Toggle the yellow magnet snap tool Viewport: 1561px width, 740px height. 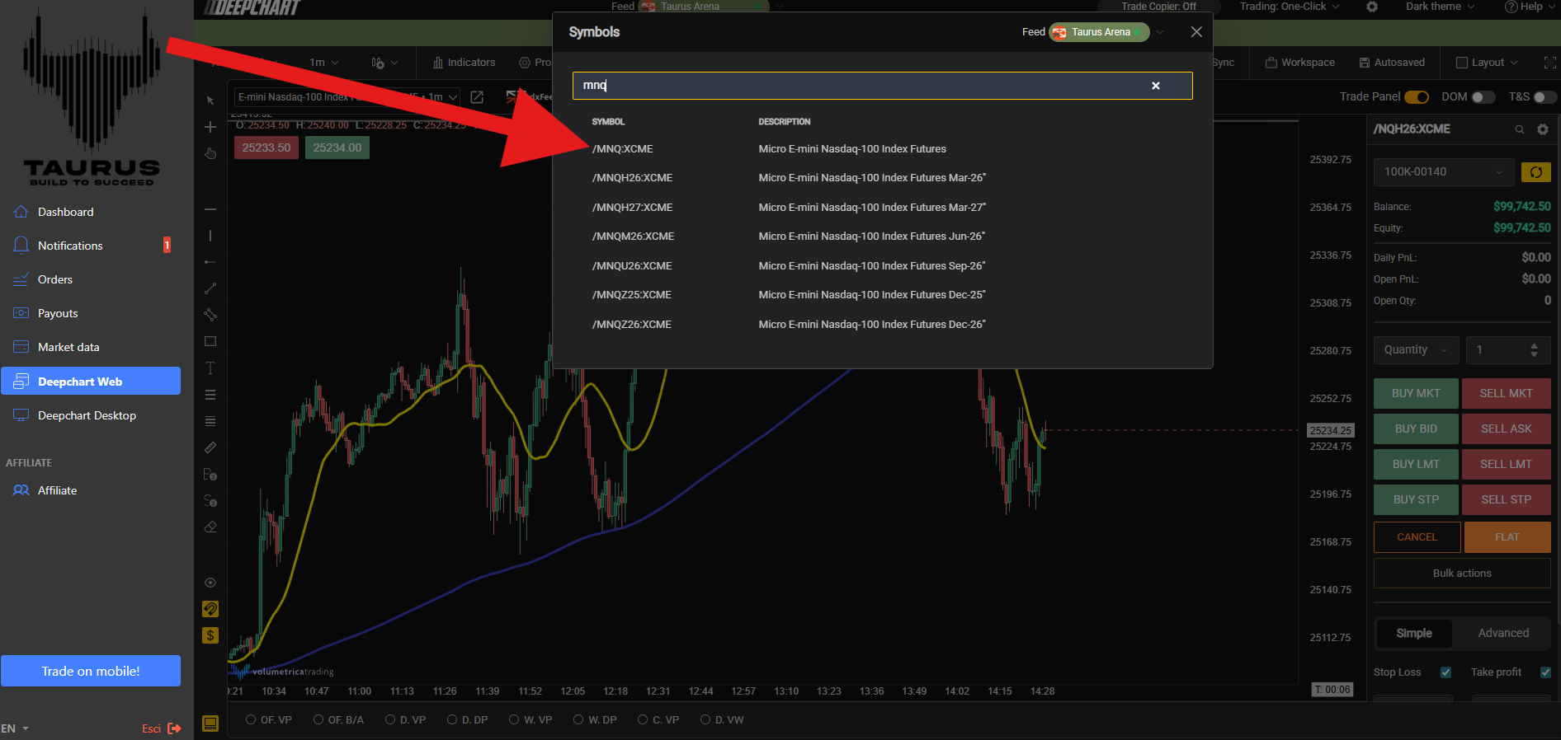(210, 609)
